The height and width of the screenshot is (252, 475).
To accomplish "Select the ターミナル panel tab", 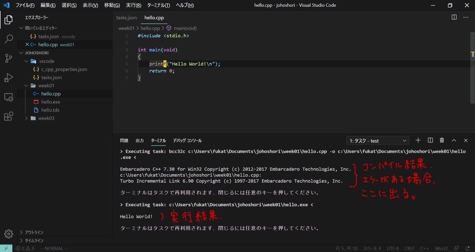I will [158, 140].
